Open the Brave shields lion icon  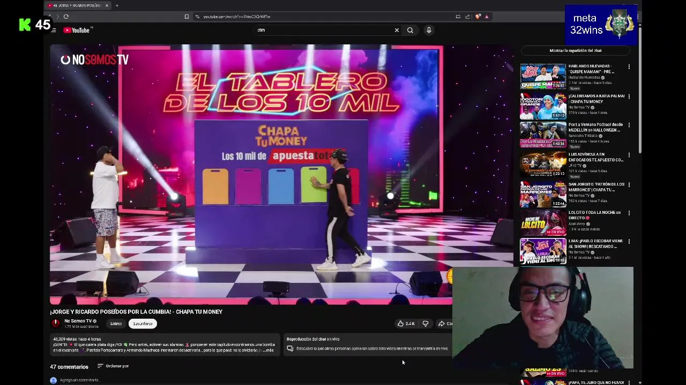tap(478, 17)
